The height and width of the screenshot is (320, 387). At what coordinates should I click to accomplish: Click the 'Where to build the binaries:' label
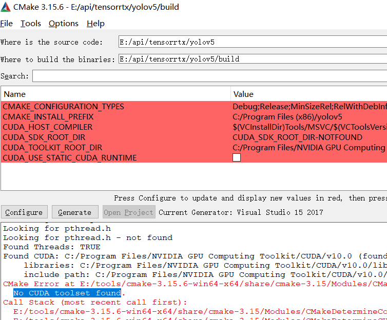coord(58,59)
